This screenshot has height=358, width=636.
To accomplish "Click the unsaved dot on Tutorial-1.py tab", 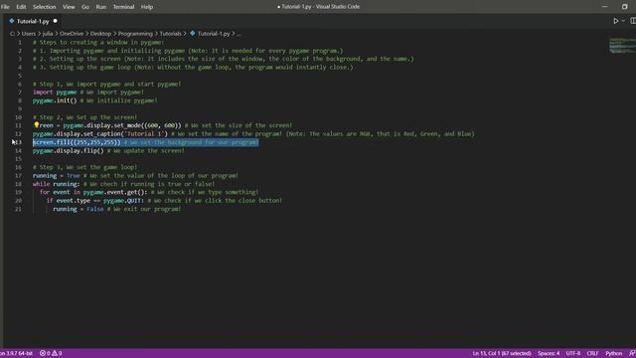I will point(56,21).
